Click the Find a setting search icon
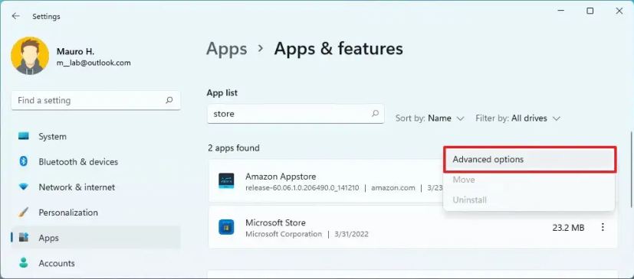 coord(169,100)
